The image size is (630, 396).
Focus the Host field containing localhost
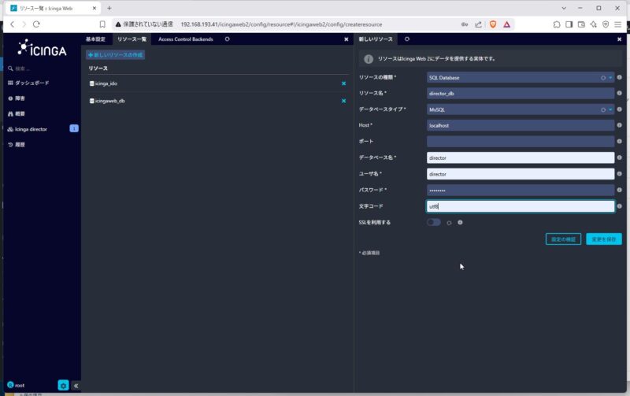521,125
